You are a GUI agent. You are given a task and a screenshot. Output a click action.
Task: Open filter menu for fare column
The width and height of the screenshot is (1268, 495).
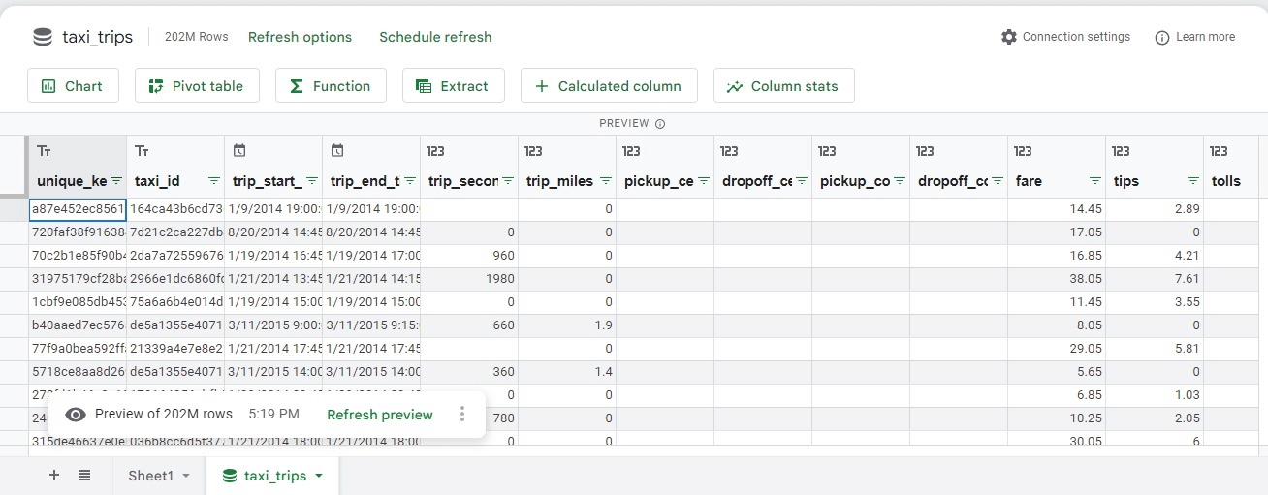click(1094, 181)
